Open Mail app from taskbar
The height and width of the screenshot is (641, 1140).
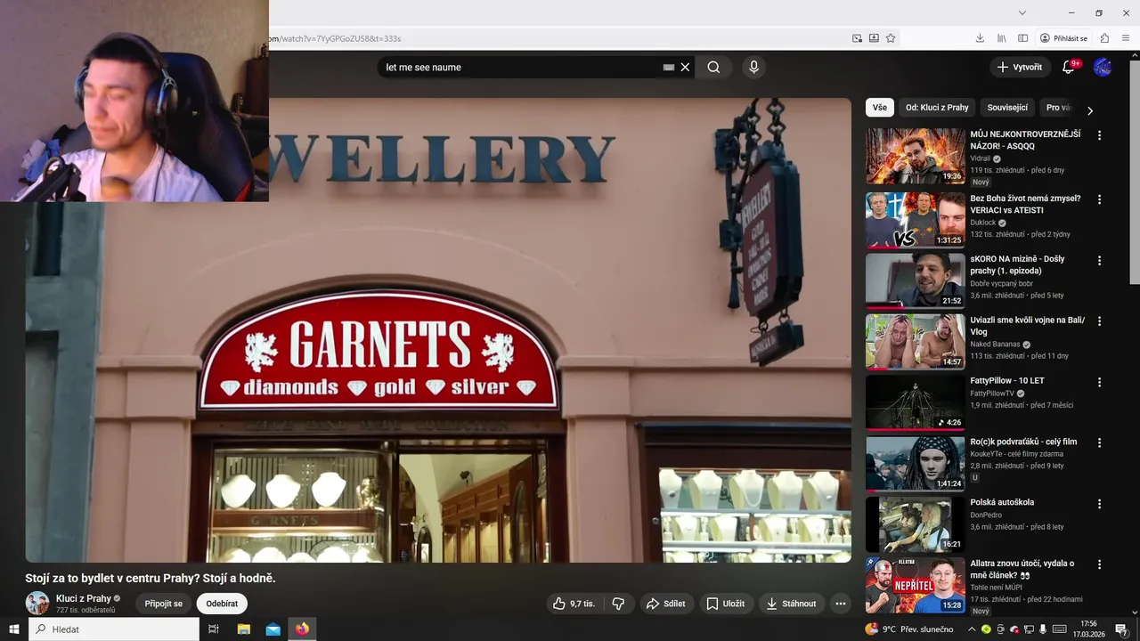tap(273, 629)
